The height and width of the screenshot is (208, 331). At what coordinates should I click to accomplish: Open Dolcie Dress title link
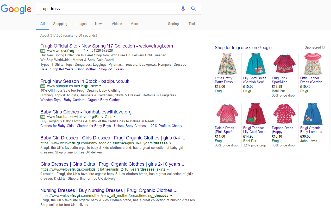(x=226, y=130)
